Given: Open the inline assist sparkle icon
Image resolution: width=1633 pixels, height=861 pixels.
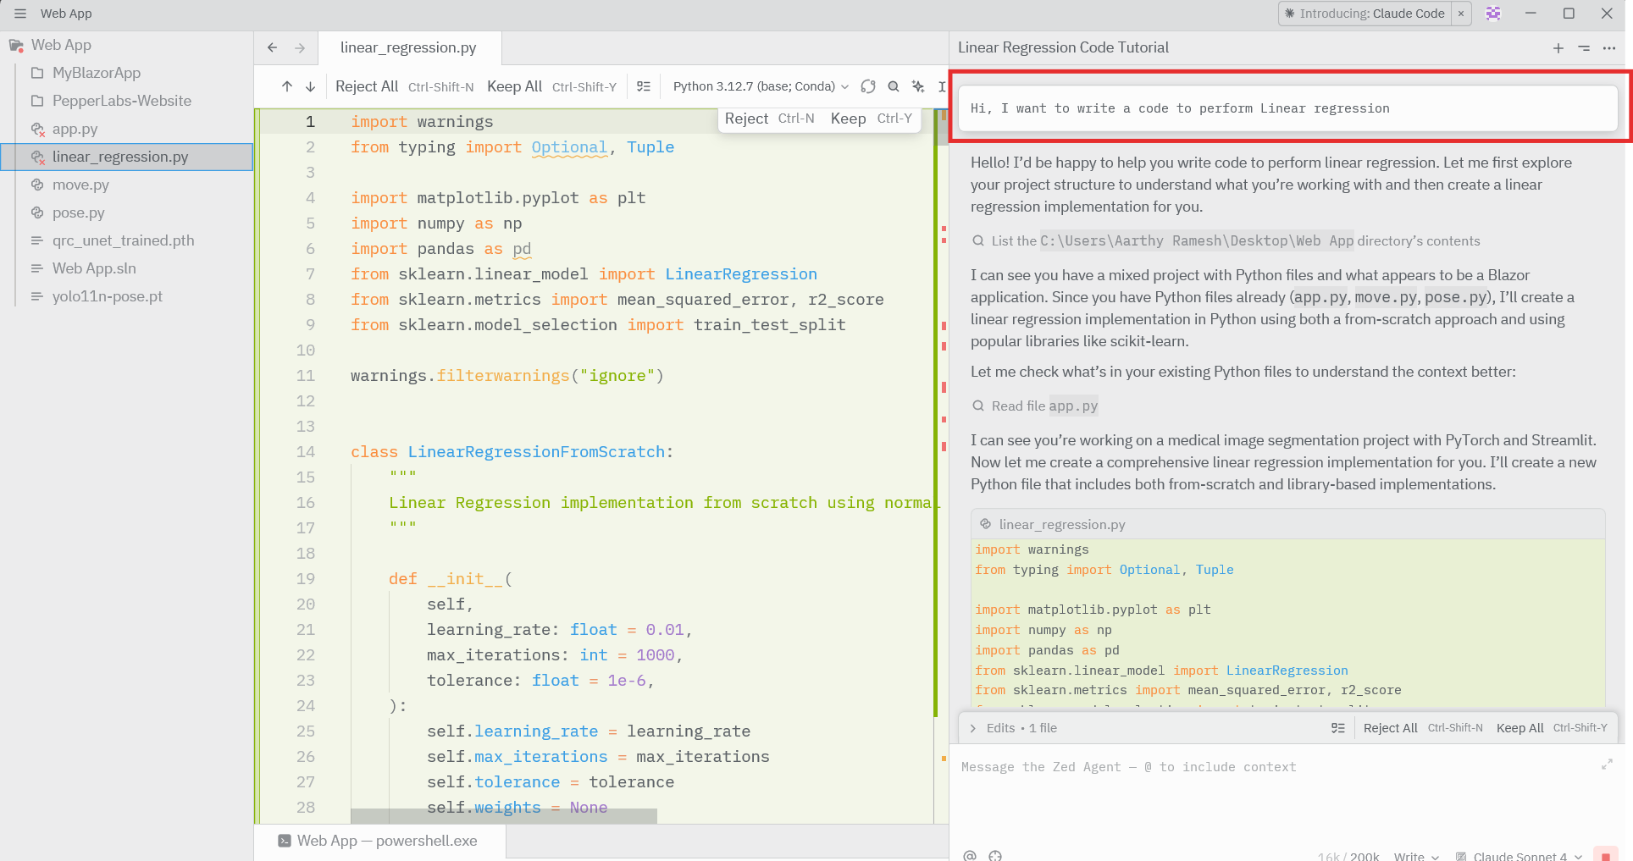Looking at the screenshot, I should coord(918,86).
